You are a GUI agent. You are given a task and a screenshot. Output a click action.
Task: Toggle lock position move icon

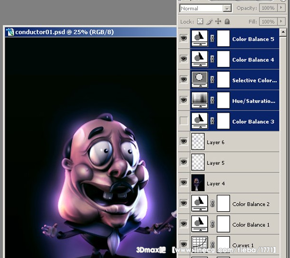pyautogui.click(x=218, y=21)
